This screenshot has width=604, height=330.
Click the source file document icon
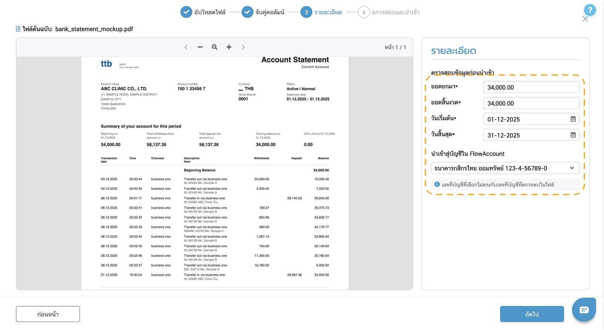[x=18, y=29]
